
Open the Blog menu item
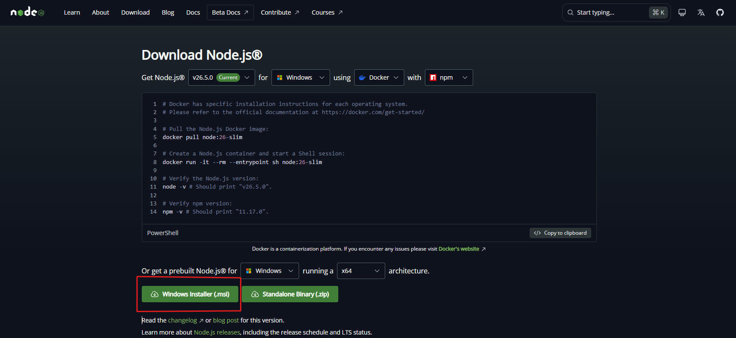tap(168, 12)
